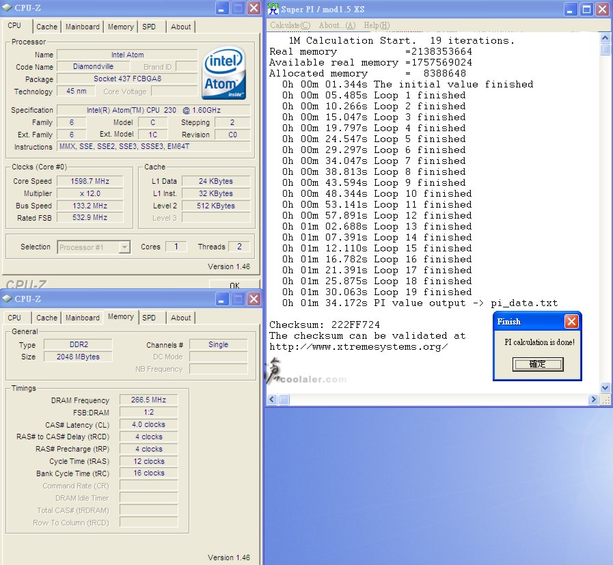This screenshot has width=613, height=565.
Task: Click the memory Type field showing DDR2
Action: click(x=78, y=344)
